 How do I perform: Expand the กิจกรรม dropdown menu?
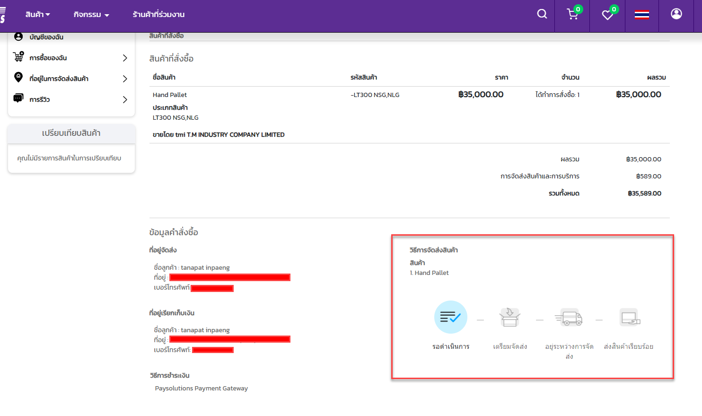coord(91,15)
